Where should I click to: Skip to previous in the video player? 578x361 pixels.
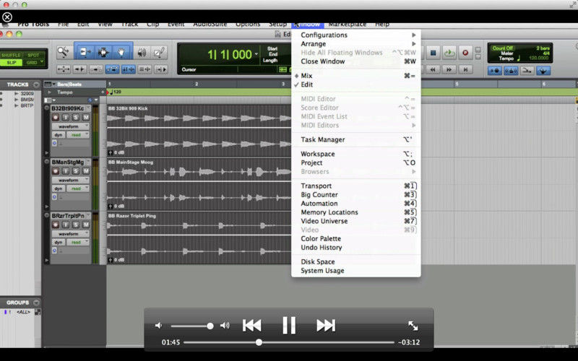(x=251, y=326)
